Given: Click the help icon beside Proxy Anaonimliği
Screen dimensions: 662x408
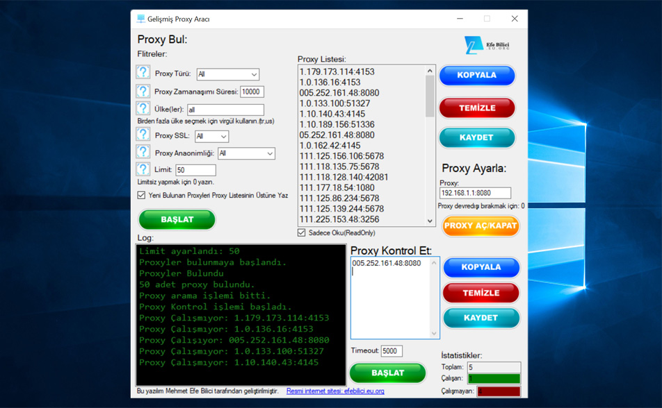Looking at the screenshot, I should [143, 153].
